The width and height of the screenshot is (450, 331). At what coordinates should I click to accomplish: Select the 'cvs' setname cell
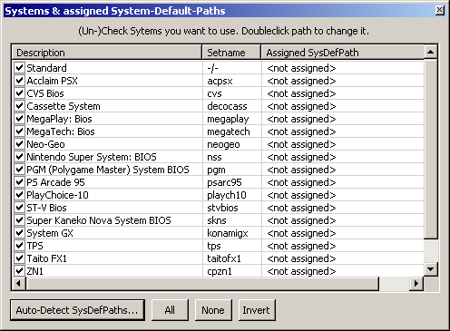[214, 93]
